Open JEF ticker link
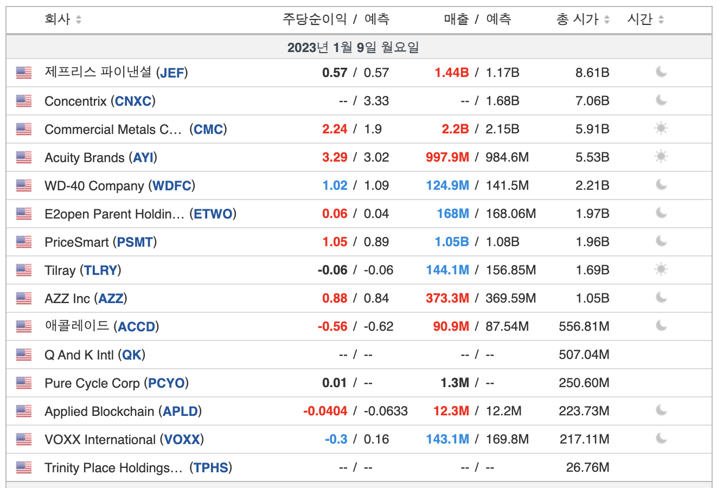Viewport: 717px width, 488px height. (172, 73)
